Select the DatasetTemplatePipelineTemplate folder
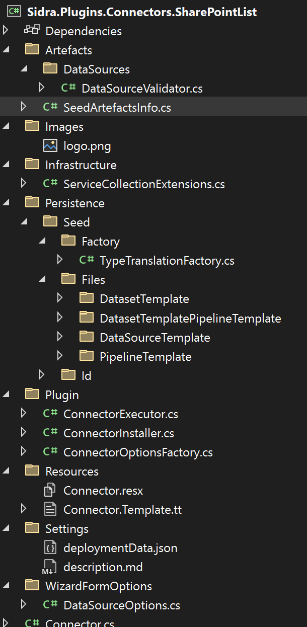This screenshot has width=307, height=627. pos(190,318)
